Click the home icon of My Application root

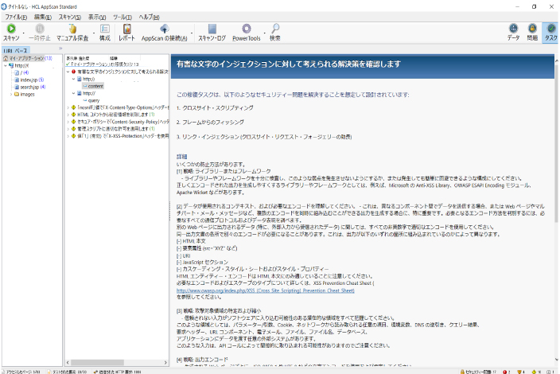(x=6, y=58)
